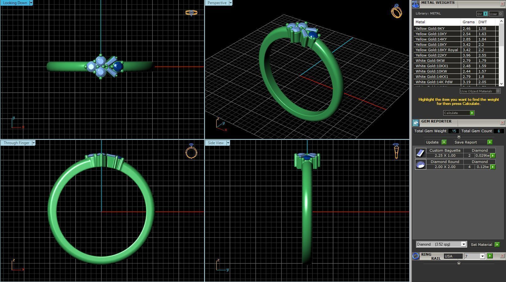Click the green arrow on Diamond Round row
This screenshot has width=506, height=282.
pyautogui.click(x=493, y=167)
